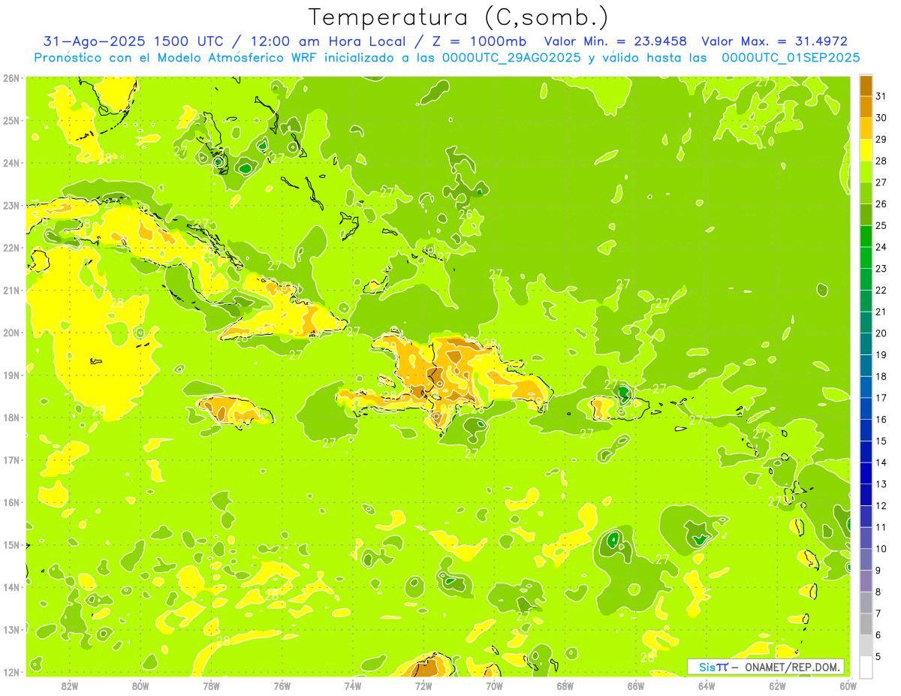Click the 26N latitude label
This screenshot has height=696, width=901.
11,78
